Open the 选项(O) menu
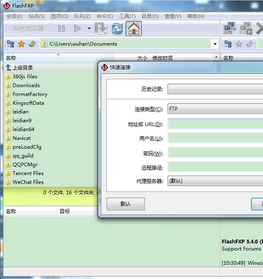This screenshot has width=263, height=279. point(59,16)
